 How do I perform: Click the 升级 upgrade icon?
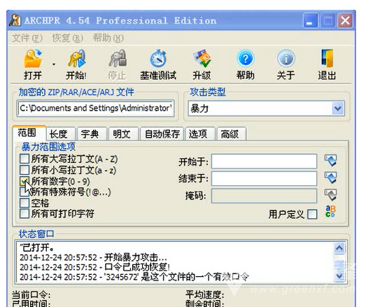[x=201, y=59]
